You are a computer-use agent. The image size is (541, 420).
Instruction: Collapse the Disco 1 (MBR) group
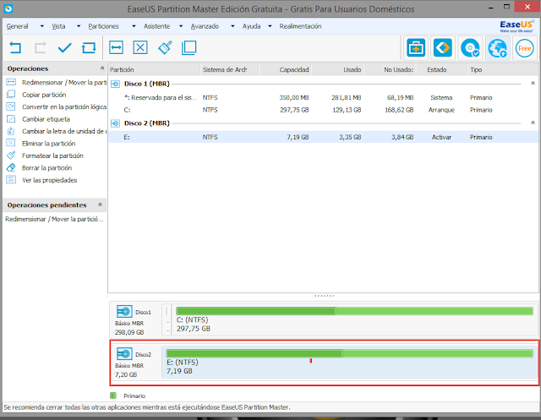[x=533, y=84]
